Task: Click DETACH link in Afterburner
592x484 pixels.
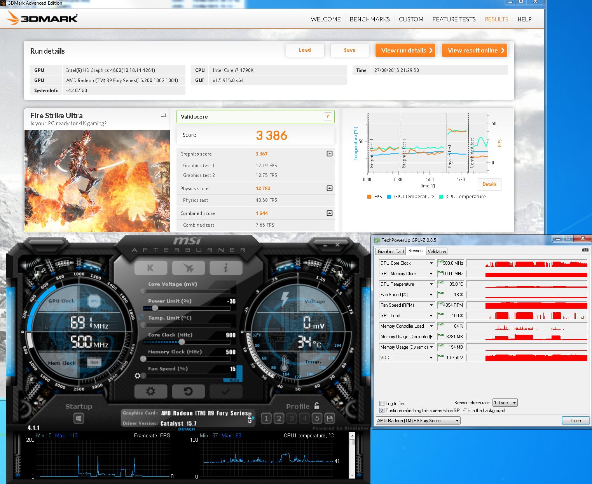Action: [186, 429]
